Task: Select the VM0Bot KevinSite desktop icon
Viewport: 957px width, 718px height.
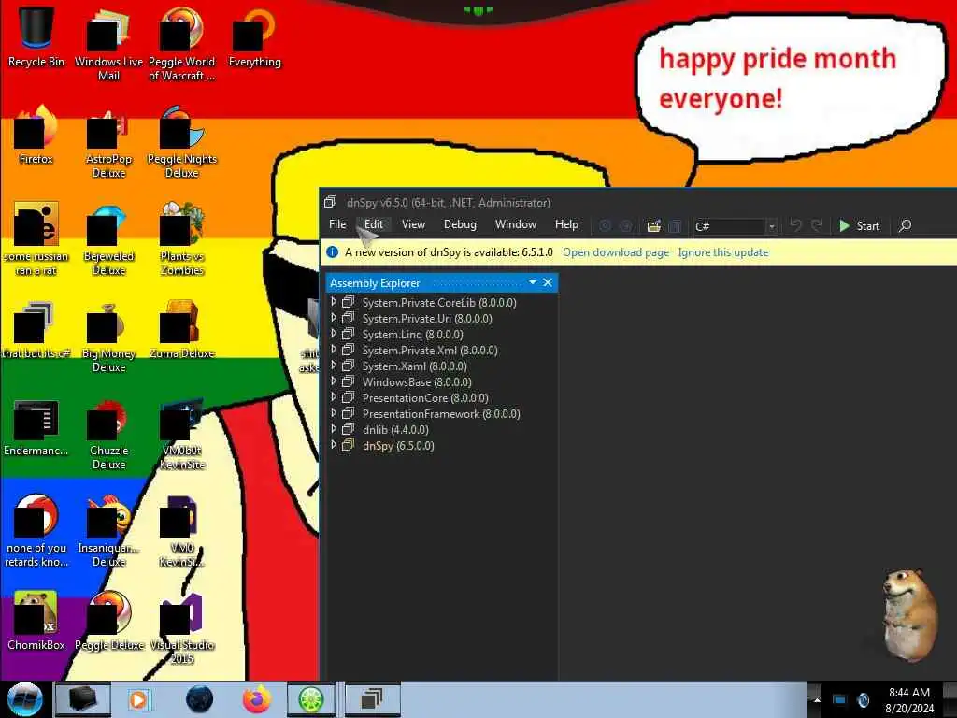Action: (182, 434)
